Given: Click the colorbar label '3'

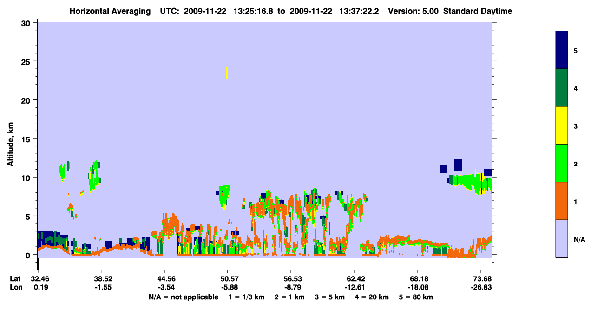Looking at the screenshot, I should [x=576, y=126].
